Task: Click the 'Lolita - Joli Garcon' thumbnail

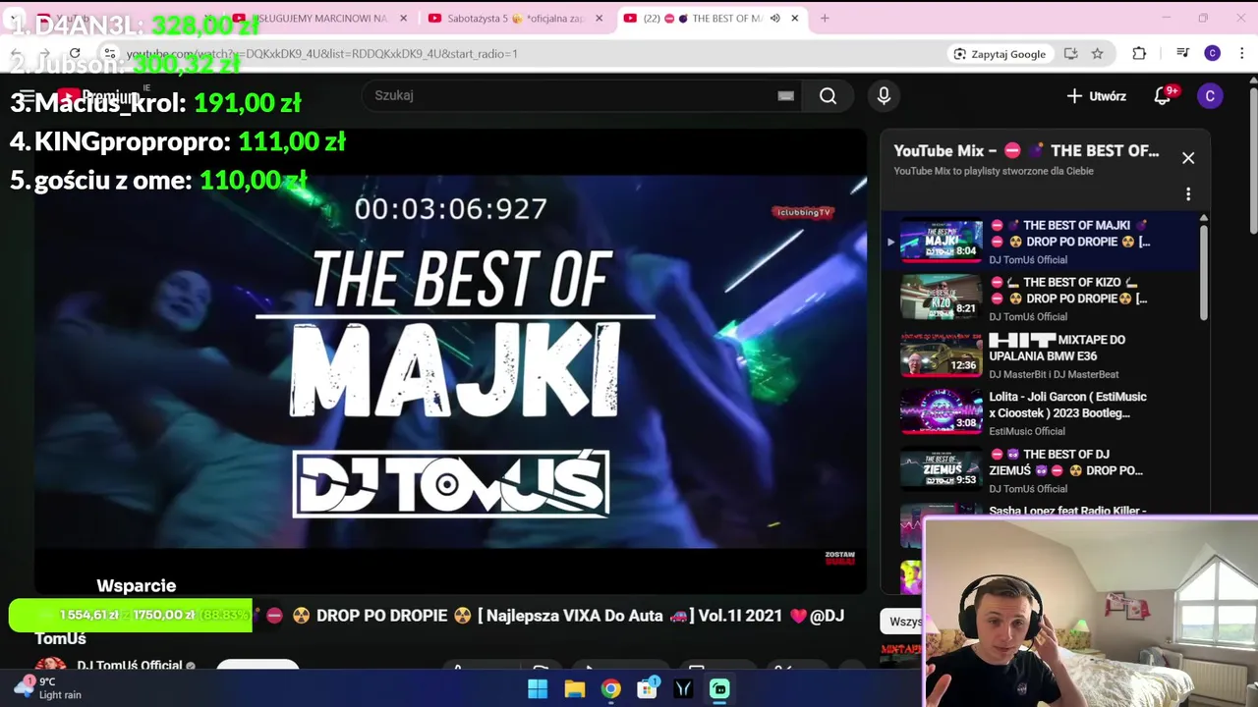Action: coord(942,411)
